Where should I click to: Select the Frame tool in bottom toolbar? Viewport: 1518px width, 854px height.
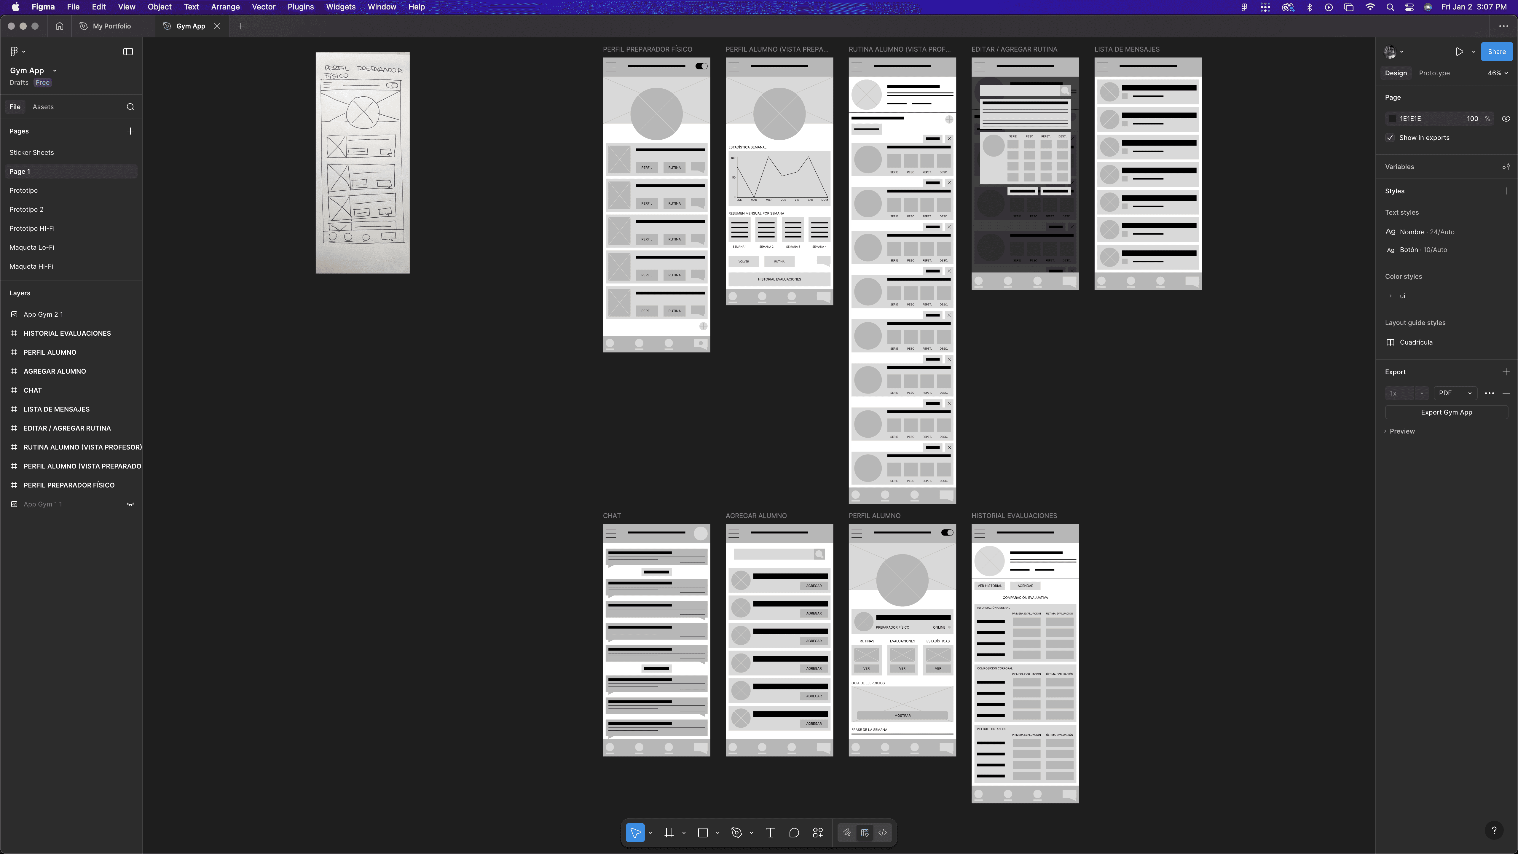click(669, 833)
